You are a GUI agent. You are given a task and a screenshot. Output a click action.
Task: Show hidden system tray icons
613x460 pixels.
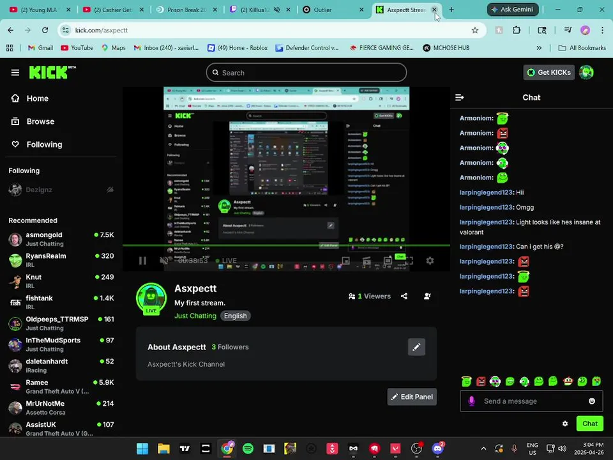[x=483, y=448]
